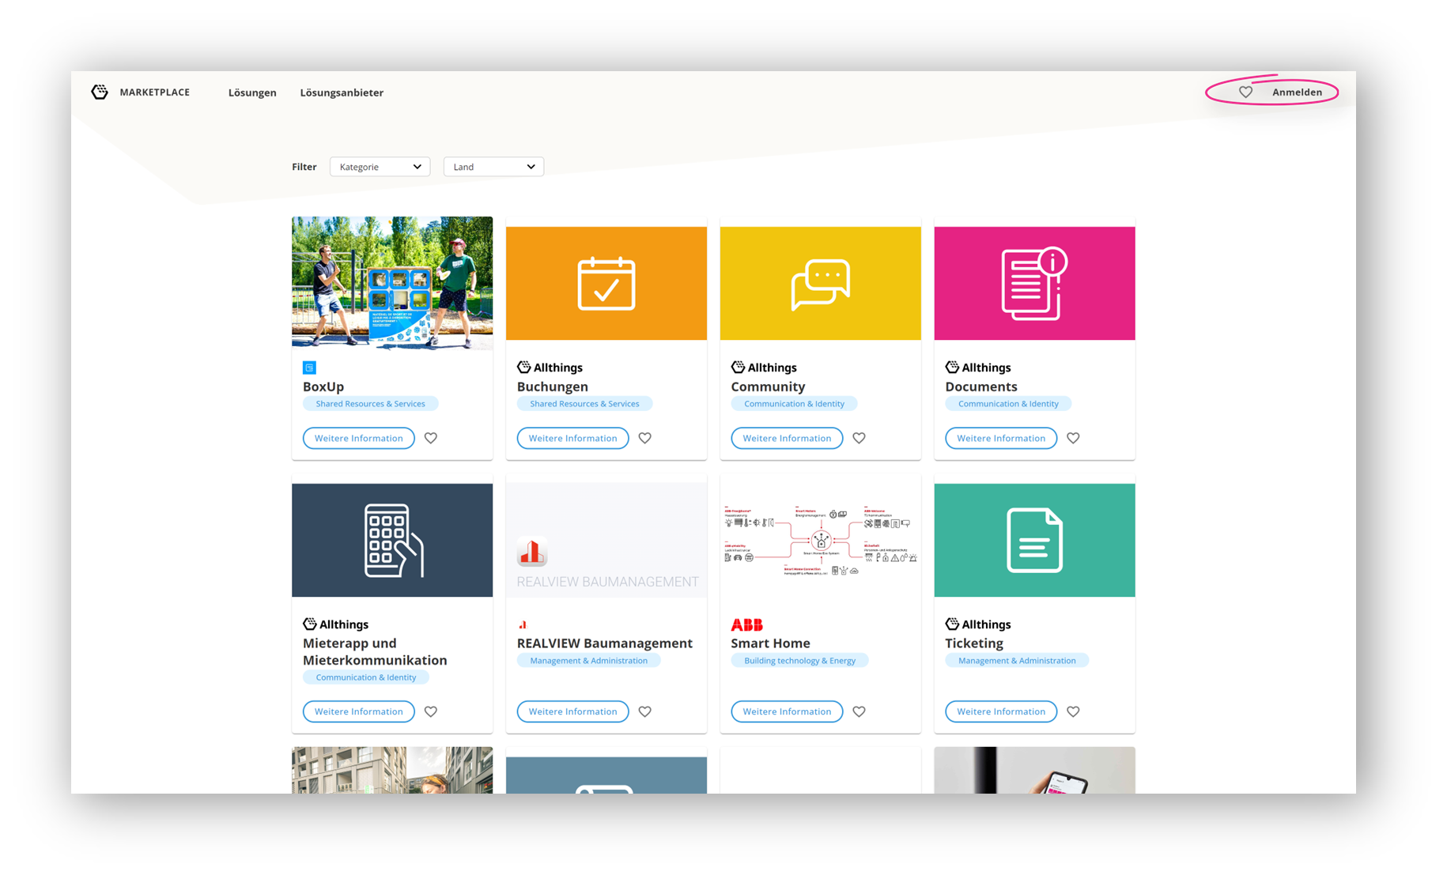Screen dimensions: 1447x879
Task: Click the BoxUp card title
Action: 323,387
